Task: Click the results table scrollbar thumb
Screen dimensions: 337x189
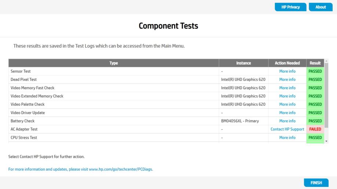Action: pyautogui.click(x=326, y=95)
